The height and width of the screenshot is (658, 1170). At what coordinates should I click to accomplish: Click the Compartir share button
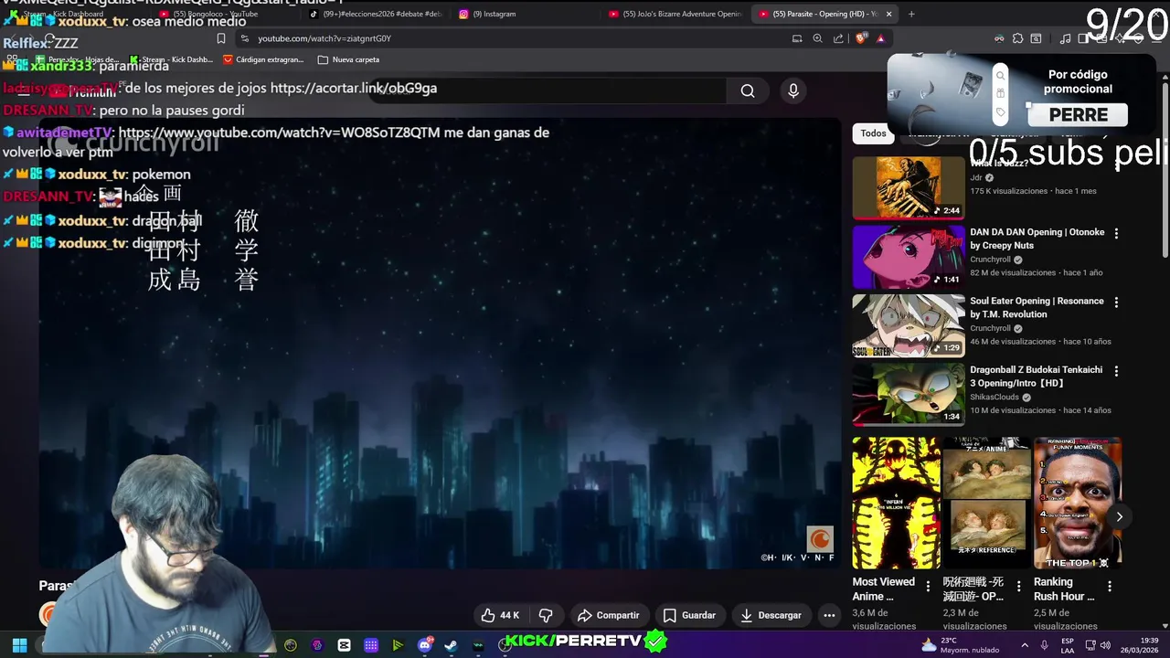tap(608, 615)
